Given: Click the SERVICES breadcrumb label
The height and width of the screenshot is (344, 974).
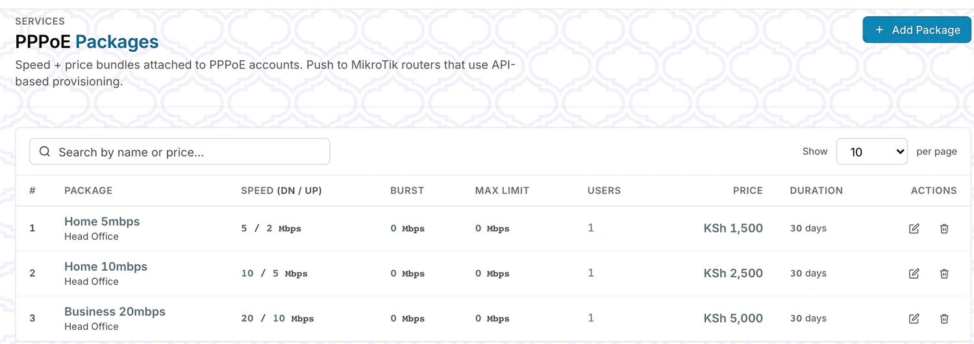Looking at the screenshot, I should click(40, 21).
